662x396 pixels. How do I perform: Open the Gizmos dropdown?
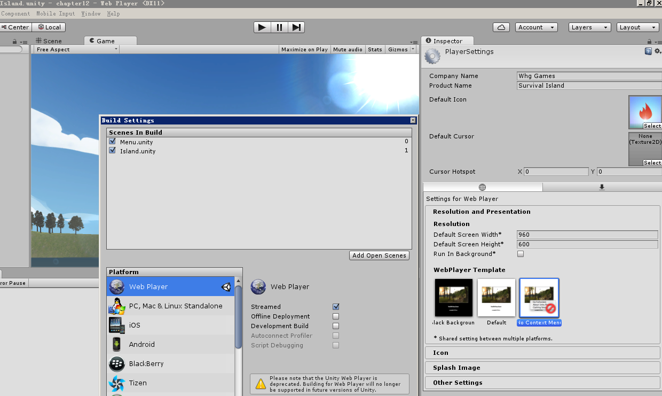(x=401, y=49)
